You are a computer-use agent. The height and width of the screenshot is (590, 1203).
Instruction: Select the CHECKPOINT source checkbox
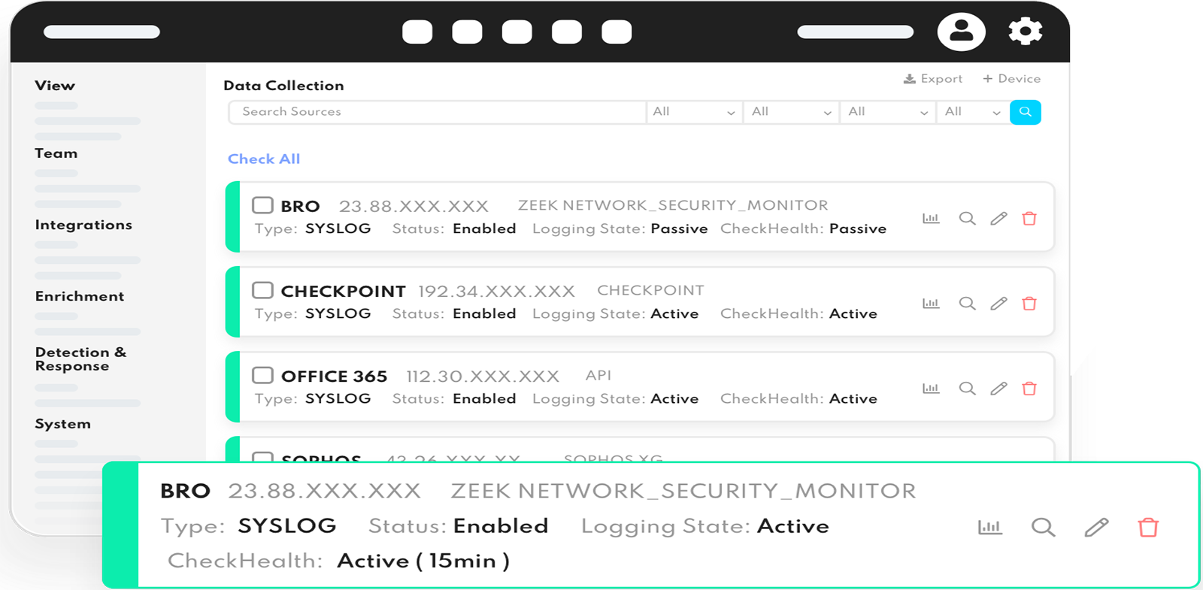(x=262, y=290)
